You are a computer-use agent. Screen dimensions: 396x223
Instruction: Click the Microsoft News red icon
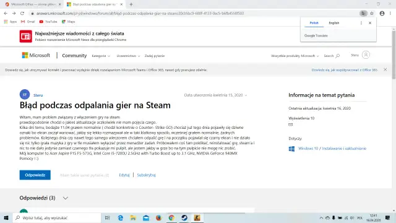click(x=26, y=37)
